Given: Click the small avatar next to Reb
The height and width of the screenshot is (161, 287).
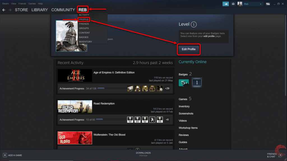Looking at the screenshot, I should point(240,4).
